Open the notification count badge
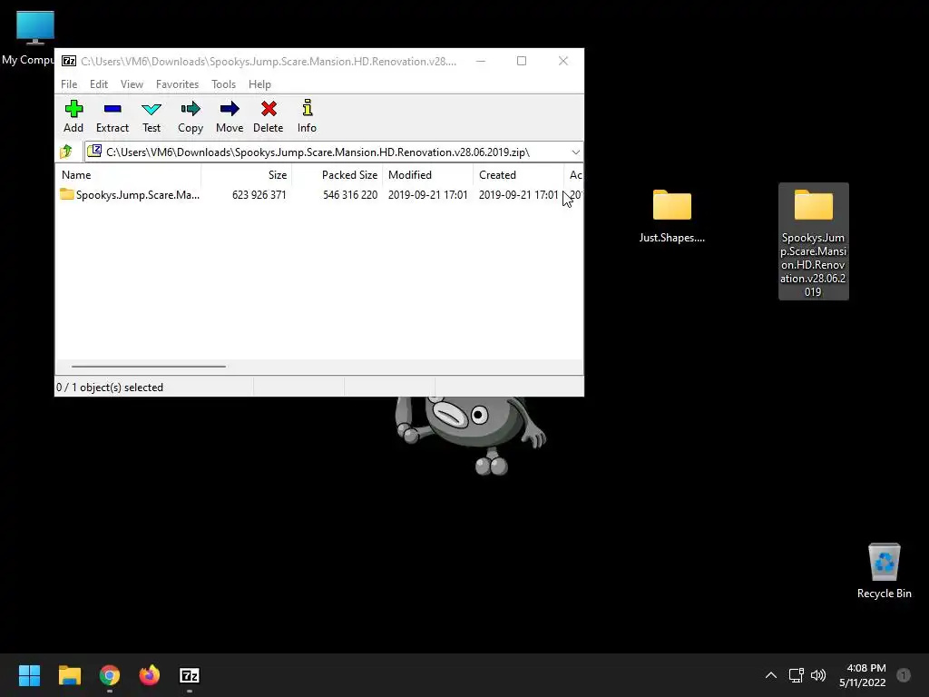This screenshot has width=929, height=697. point(904,675)
